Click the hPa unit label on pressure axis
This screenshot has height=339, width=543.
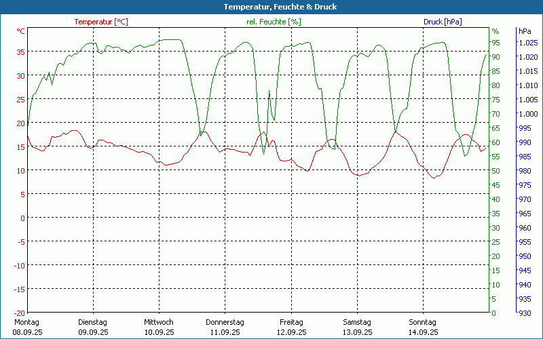[x=525, y=31]
